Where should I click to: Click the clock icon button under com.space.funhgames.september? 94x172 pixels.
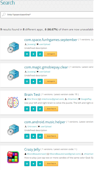coord(27,54)
